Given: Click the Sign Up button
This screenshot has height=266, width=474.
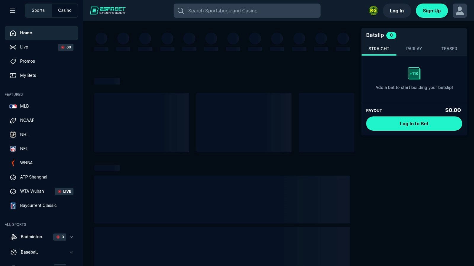Looking at the screenshot, I should (432, 11).
